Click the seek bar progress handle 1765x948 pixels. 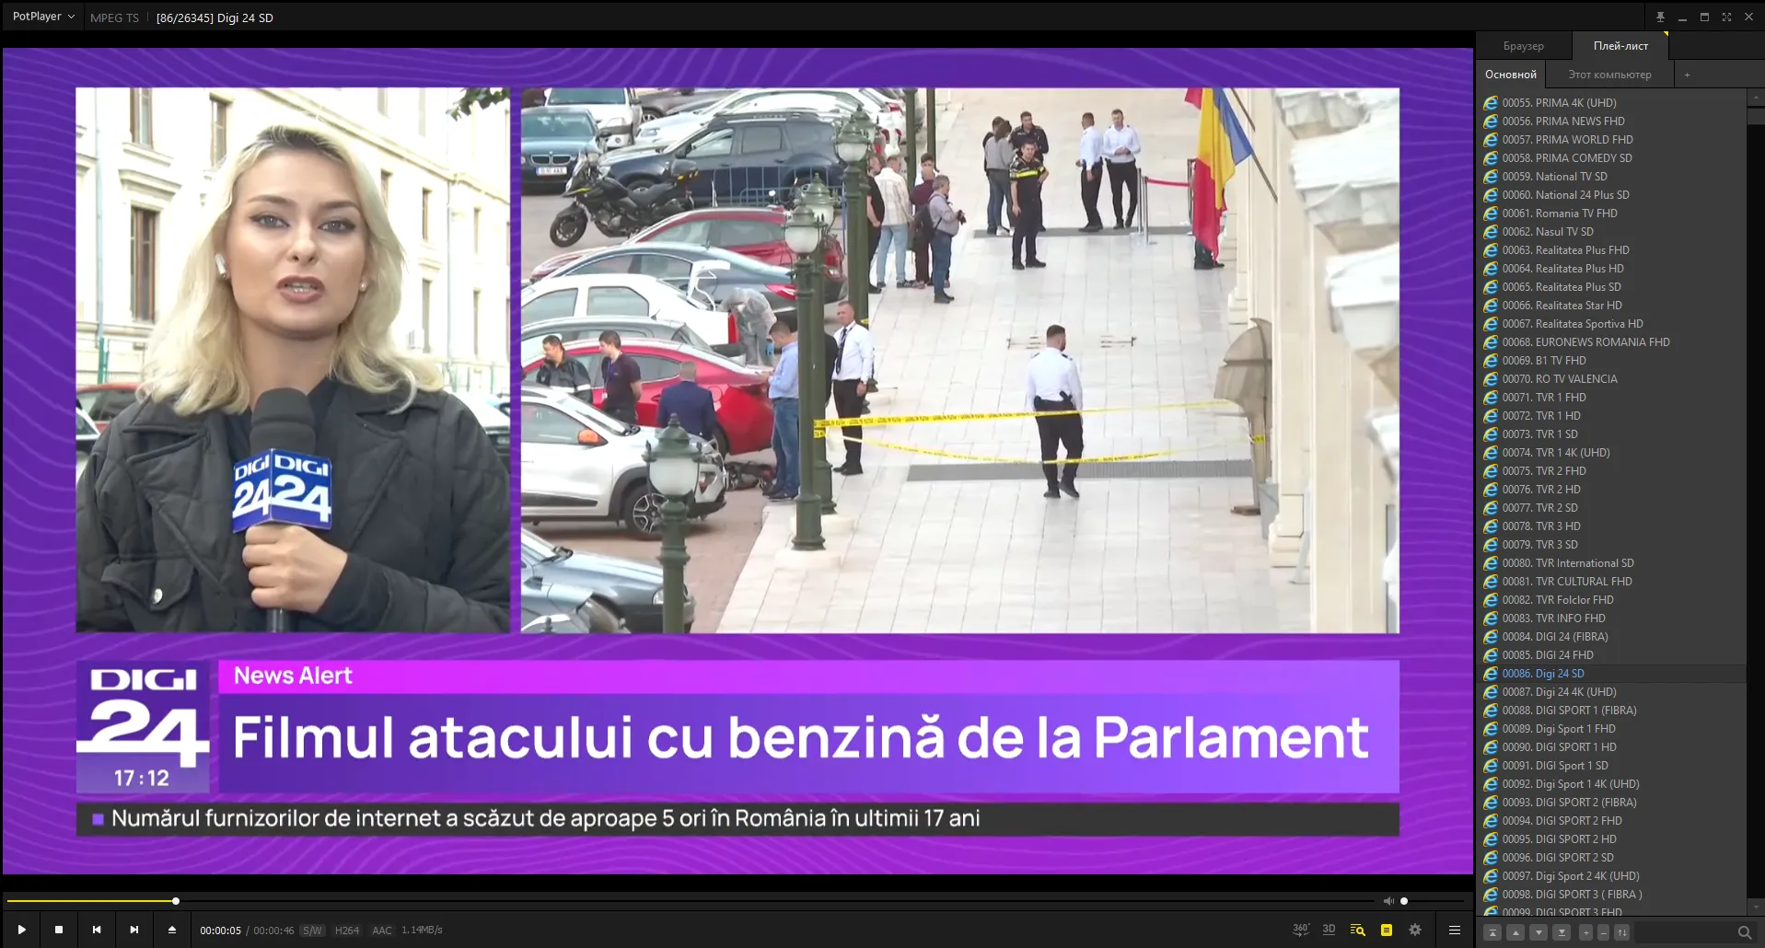[x=176, y=901]
